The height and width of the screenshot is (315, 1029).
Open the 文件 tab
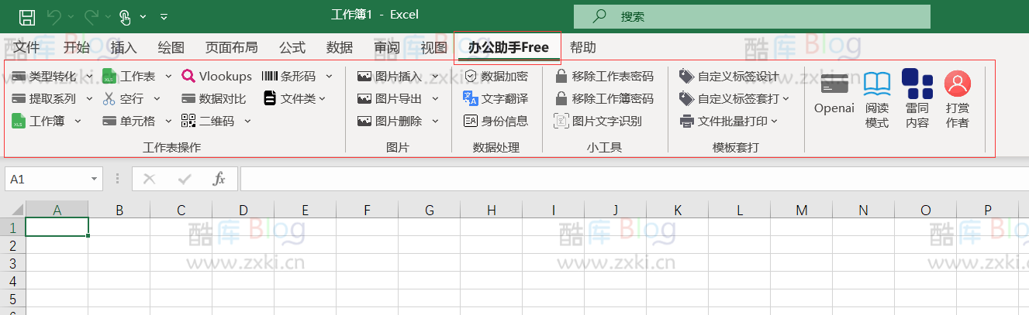pyautogui.click(x=26, y=47)
